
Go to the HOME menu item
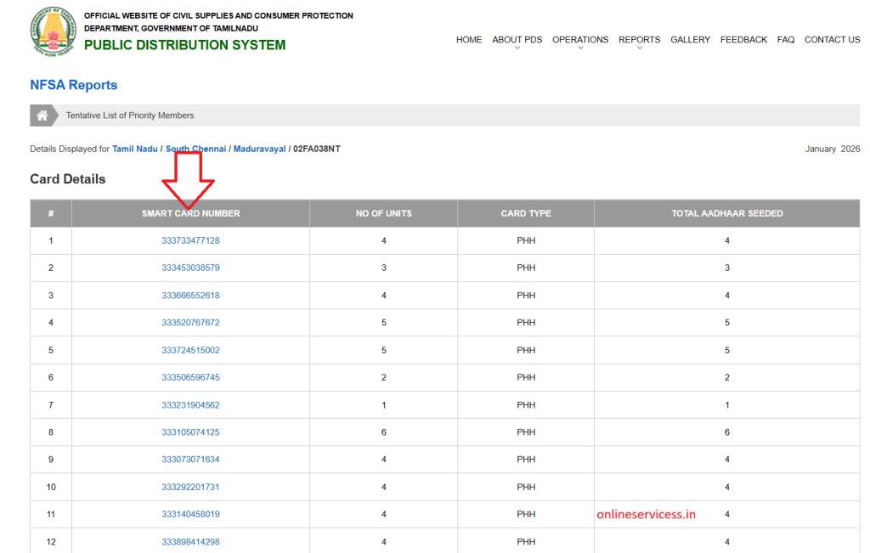pos(469,40)
